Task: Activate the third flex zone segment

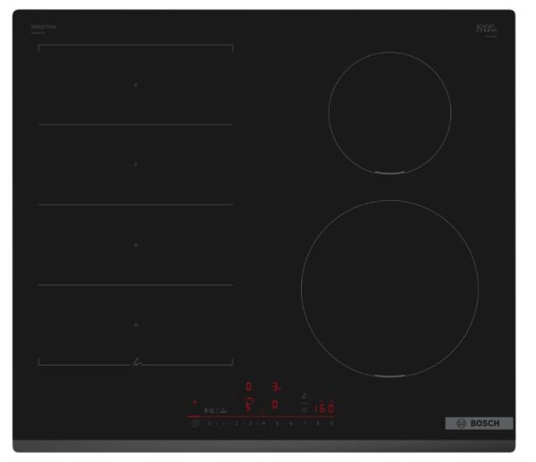Action: tap(136, 244)
